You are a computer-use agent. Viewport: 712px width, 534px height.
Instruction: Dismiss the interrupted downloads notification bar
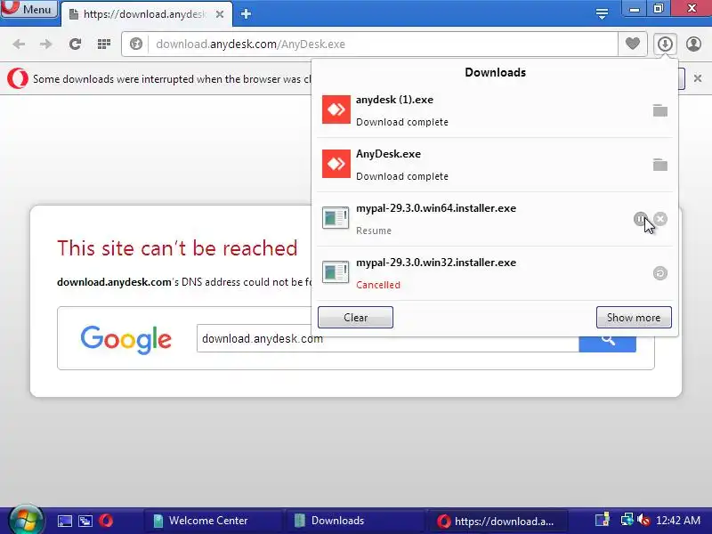click(x=698, y=78)
